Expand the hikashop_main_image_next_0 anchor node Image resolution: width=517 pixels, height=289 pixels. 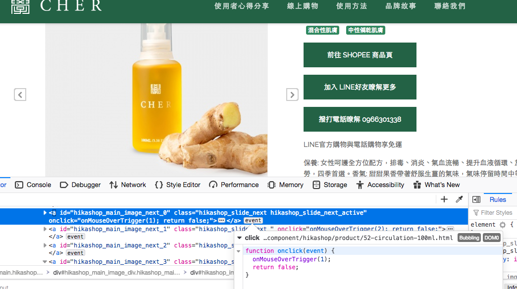[45, 213]
